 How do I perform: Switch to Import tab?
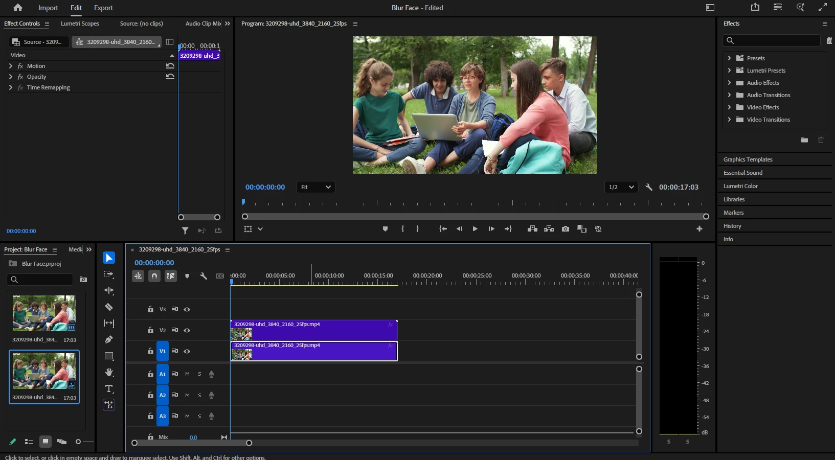(48, 8)
